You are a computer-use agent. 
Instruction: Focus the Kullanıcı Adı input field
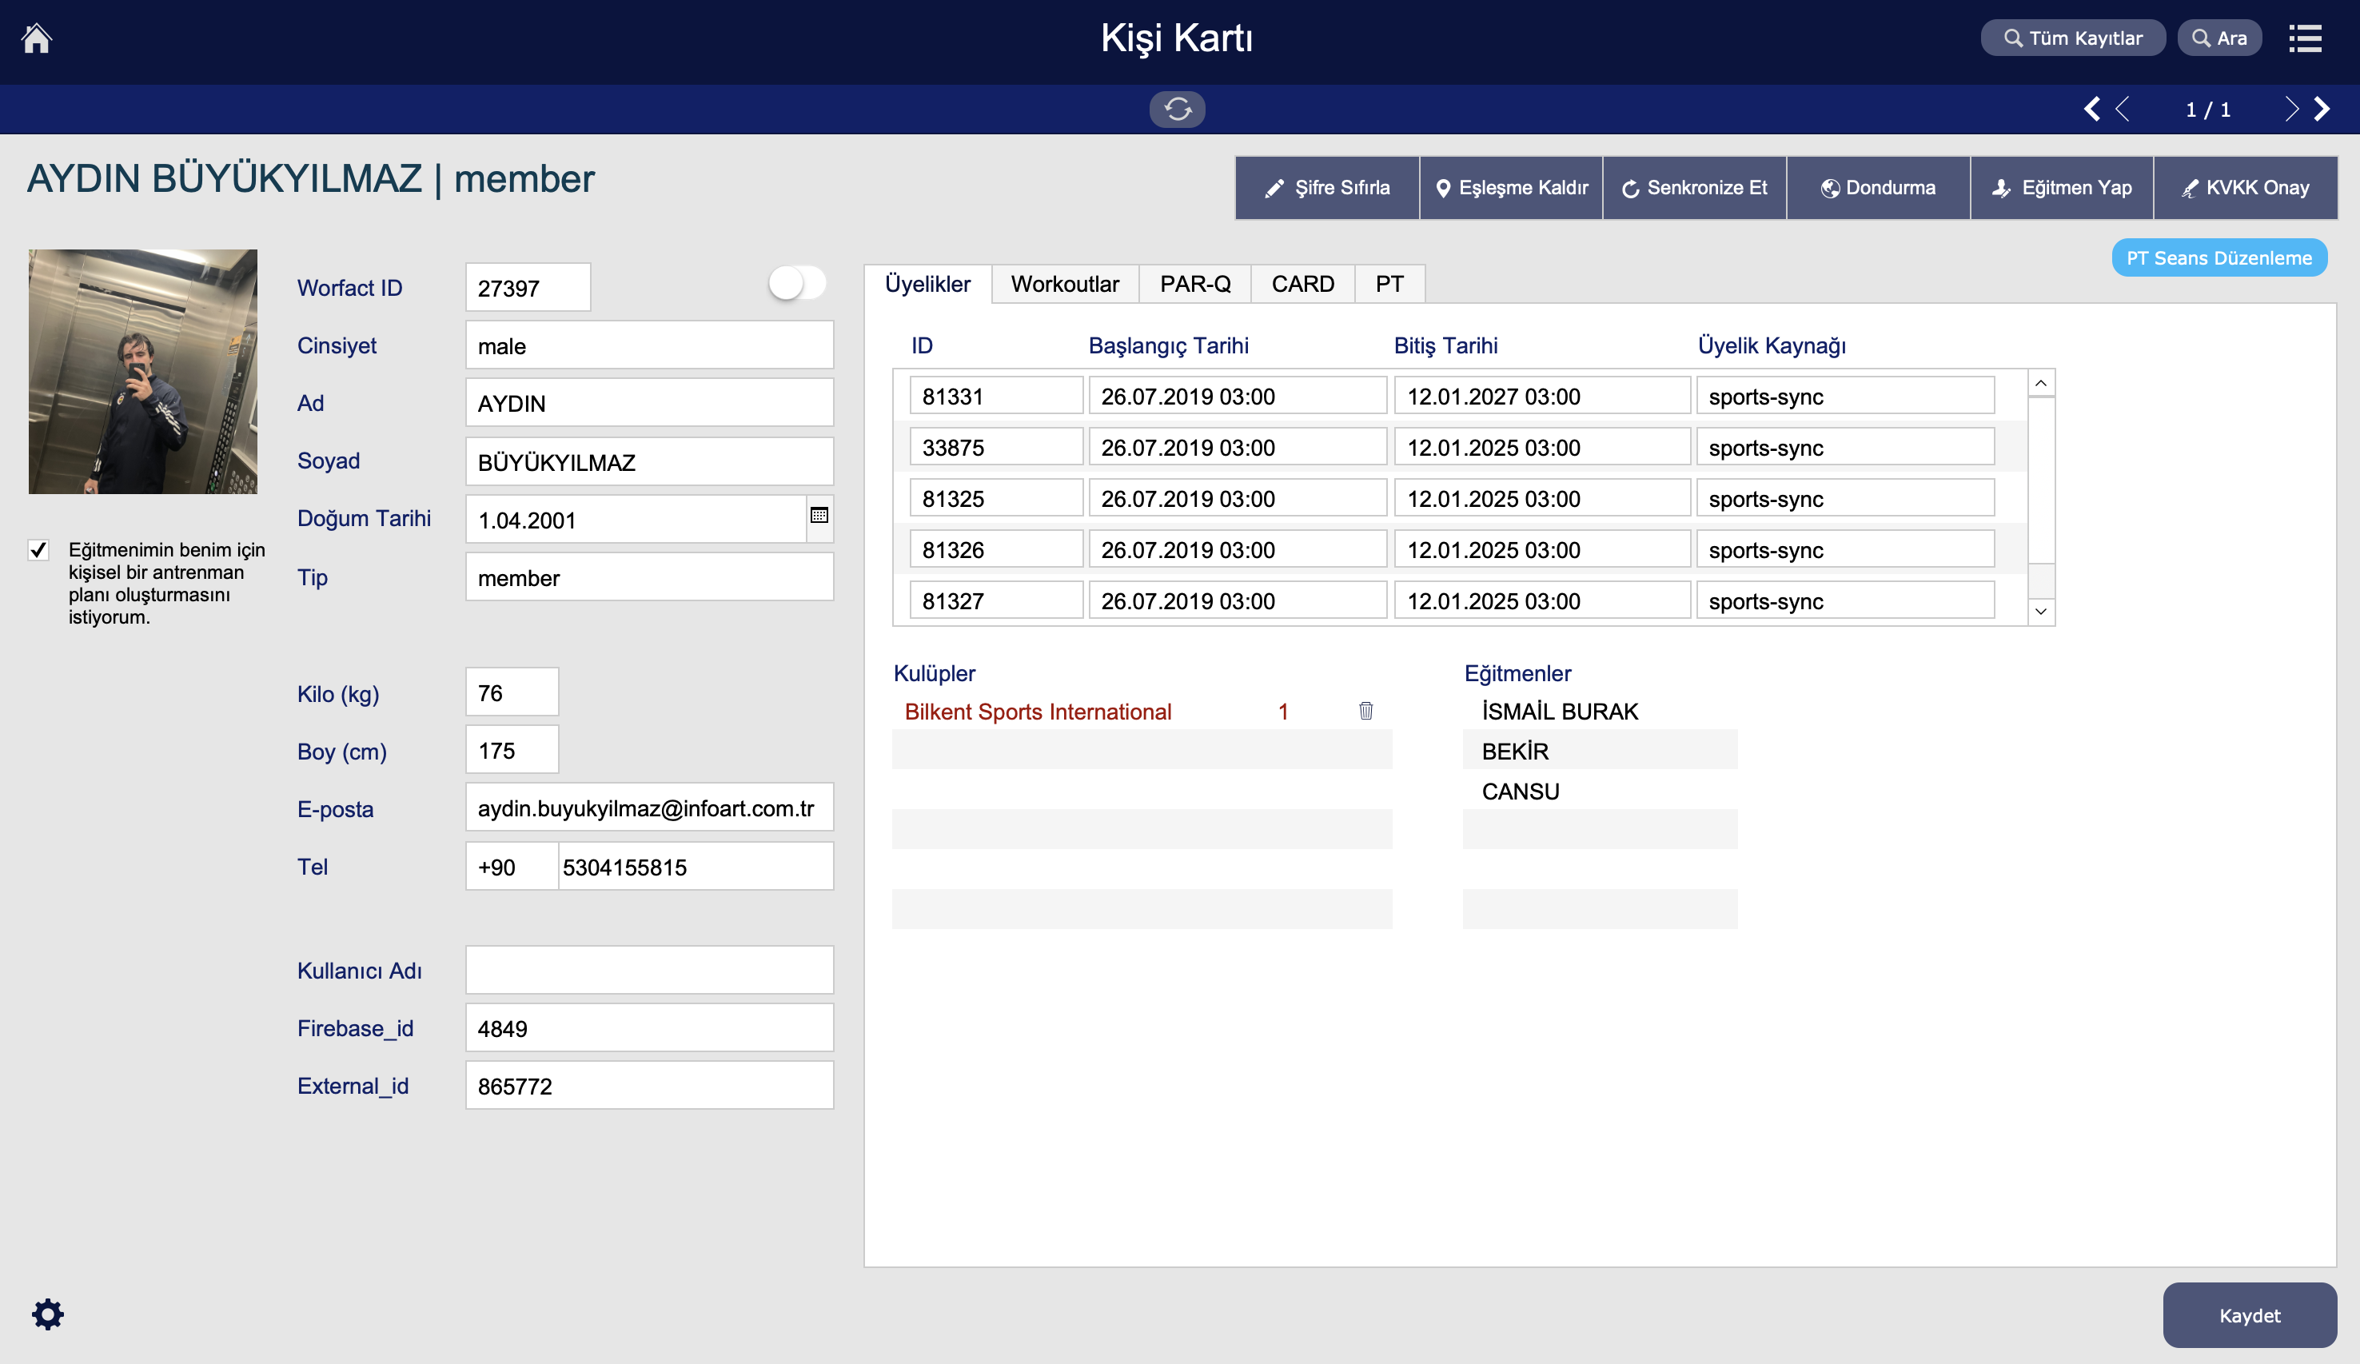(x=649, y=970)
